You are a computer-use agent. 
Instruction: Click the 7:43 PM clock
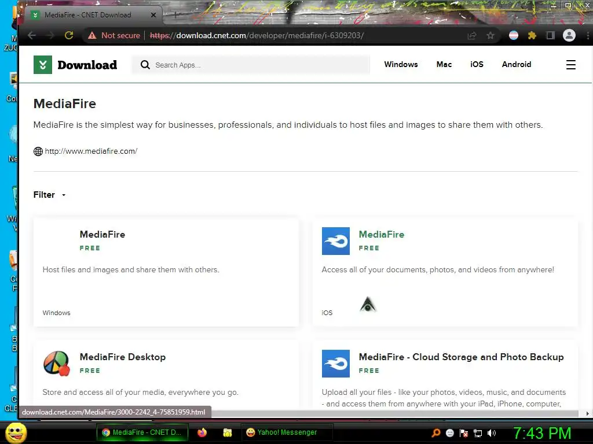tap(542, 433)
